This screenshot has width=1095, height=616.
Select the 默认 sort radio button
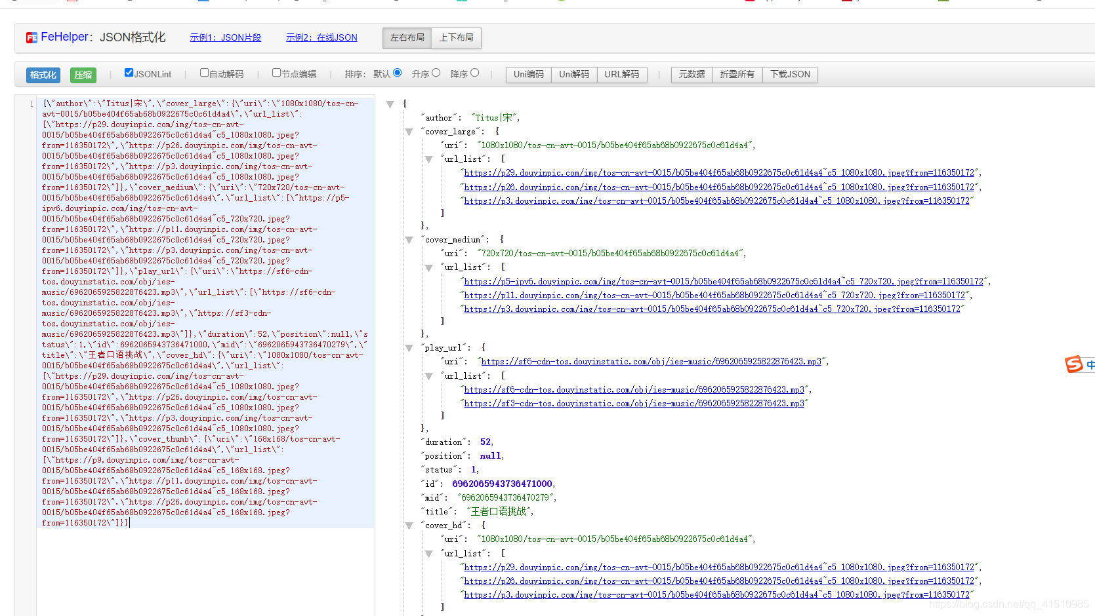[x=397, y=73]
